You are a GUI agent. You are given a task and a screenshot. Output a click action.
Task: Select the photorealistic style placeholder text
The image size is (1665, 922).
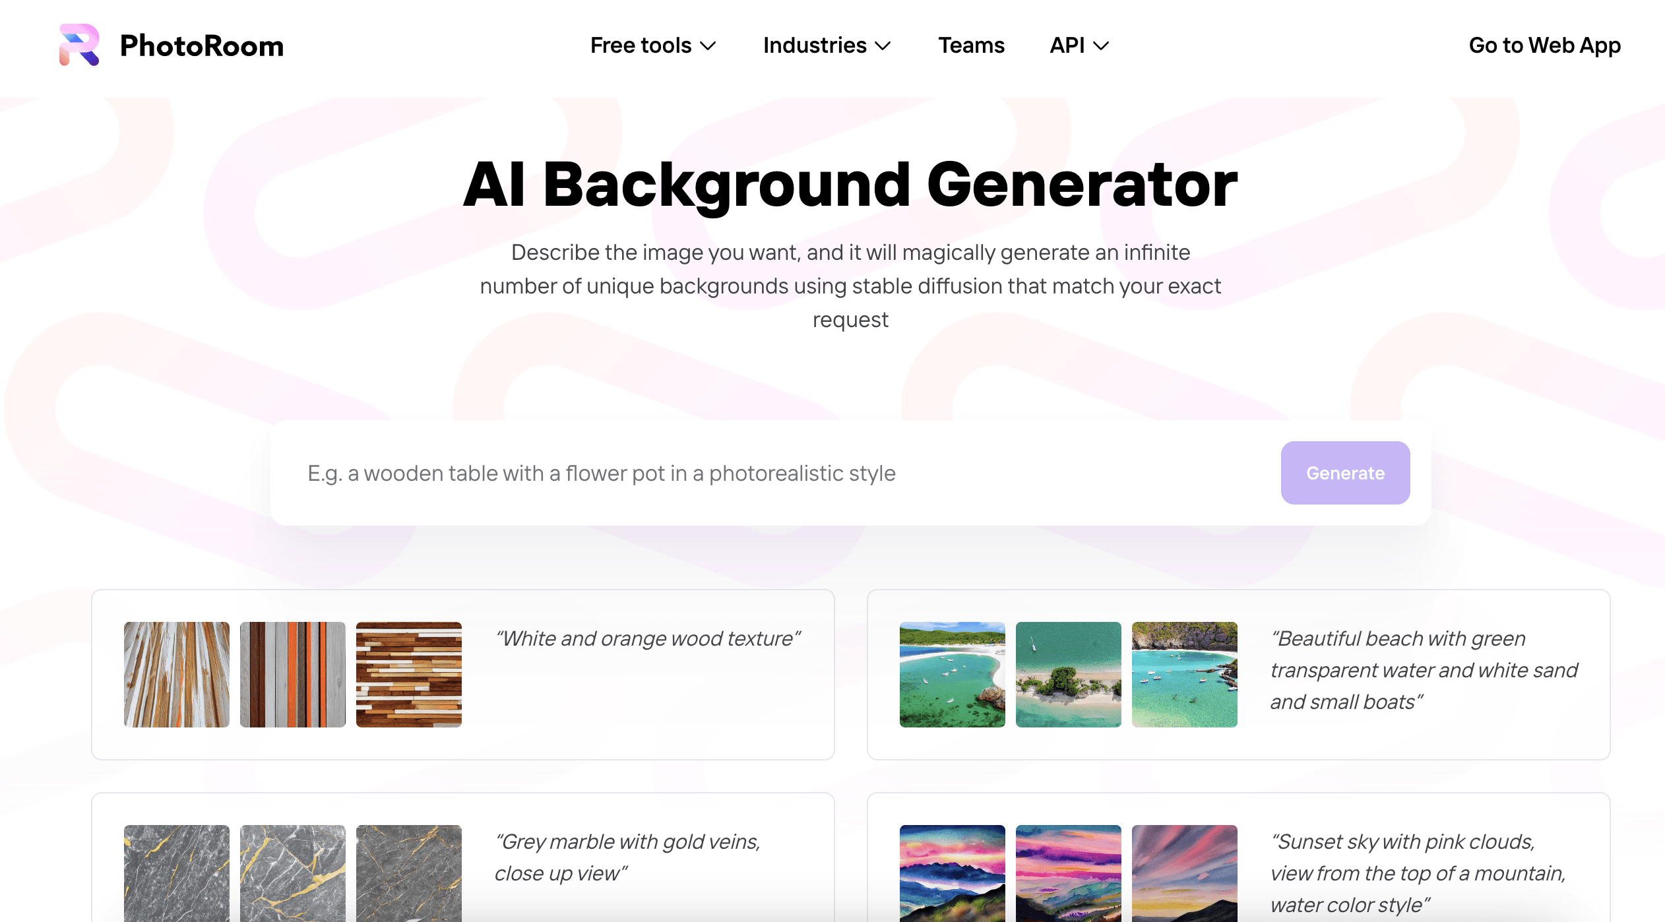602,472
